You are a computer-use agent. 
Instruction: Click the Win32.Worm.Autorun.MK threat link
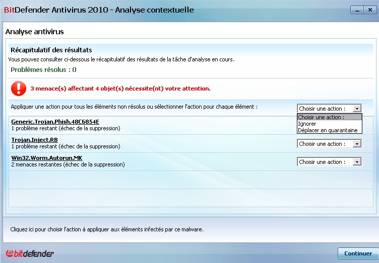[47, 158]
